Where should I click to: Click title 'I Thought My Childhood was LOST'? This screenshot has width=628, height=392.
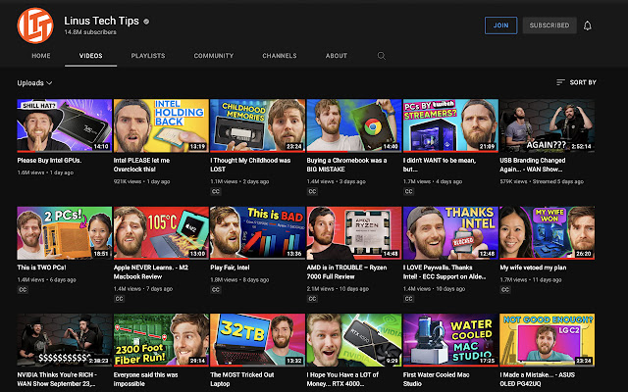pyautogui.click(x=250, y=165)
